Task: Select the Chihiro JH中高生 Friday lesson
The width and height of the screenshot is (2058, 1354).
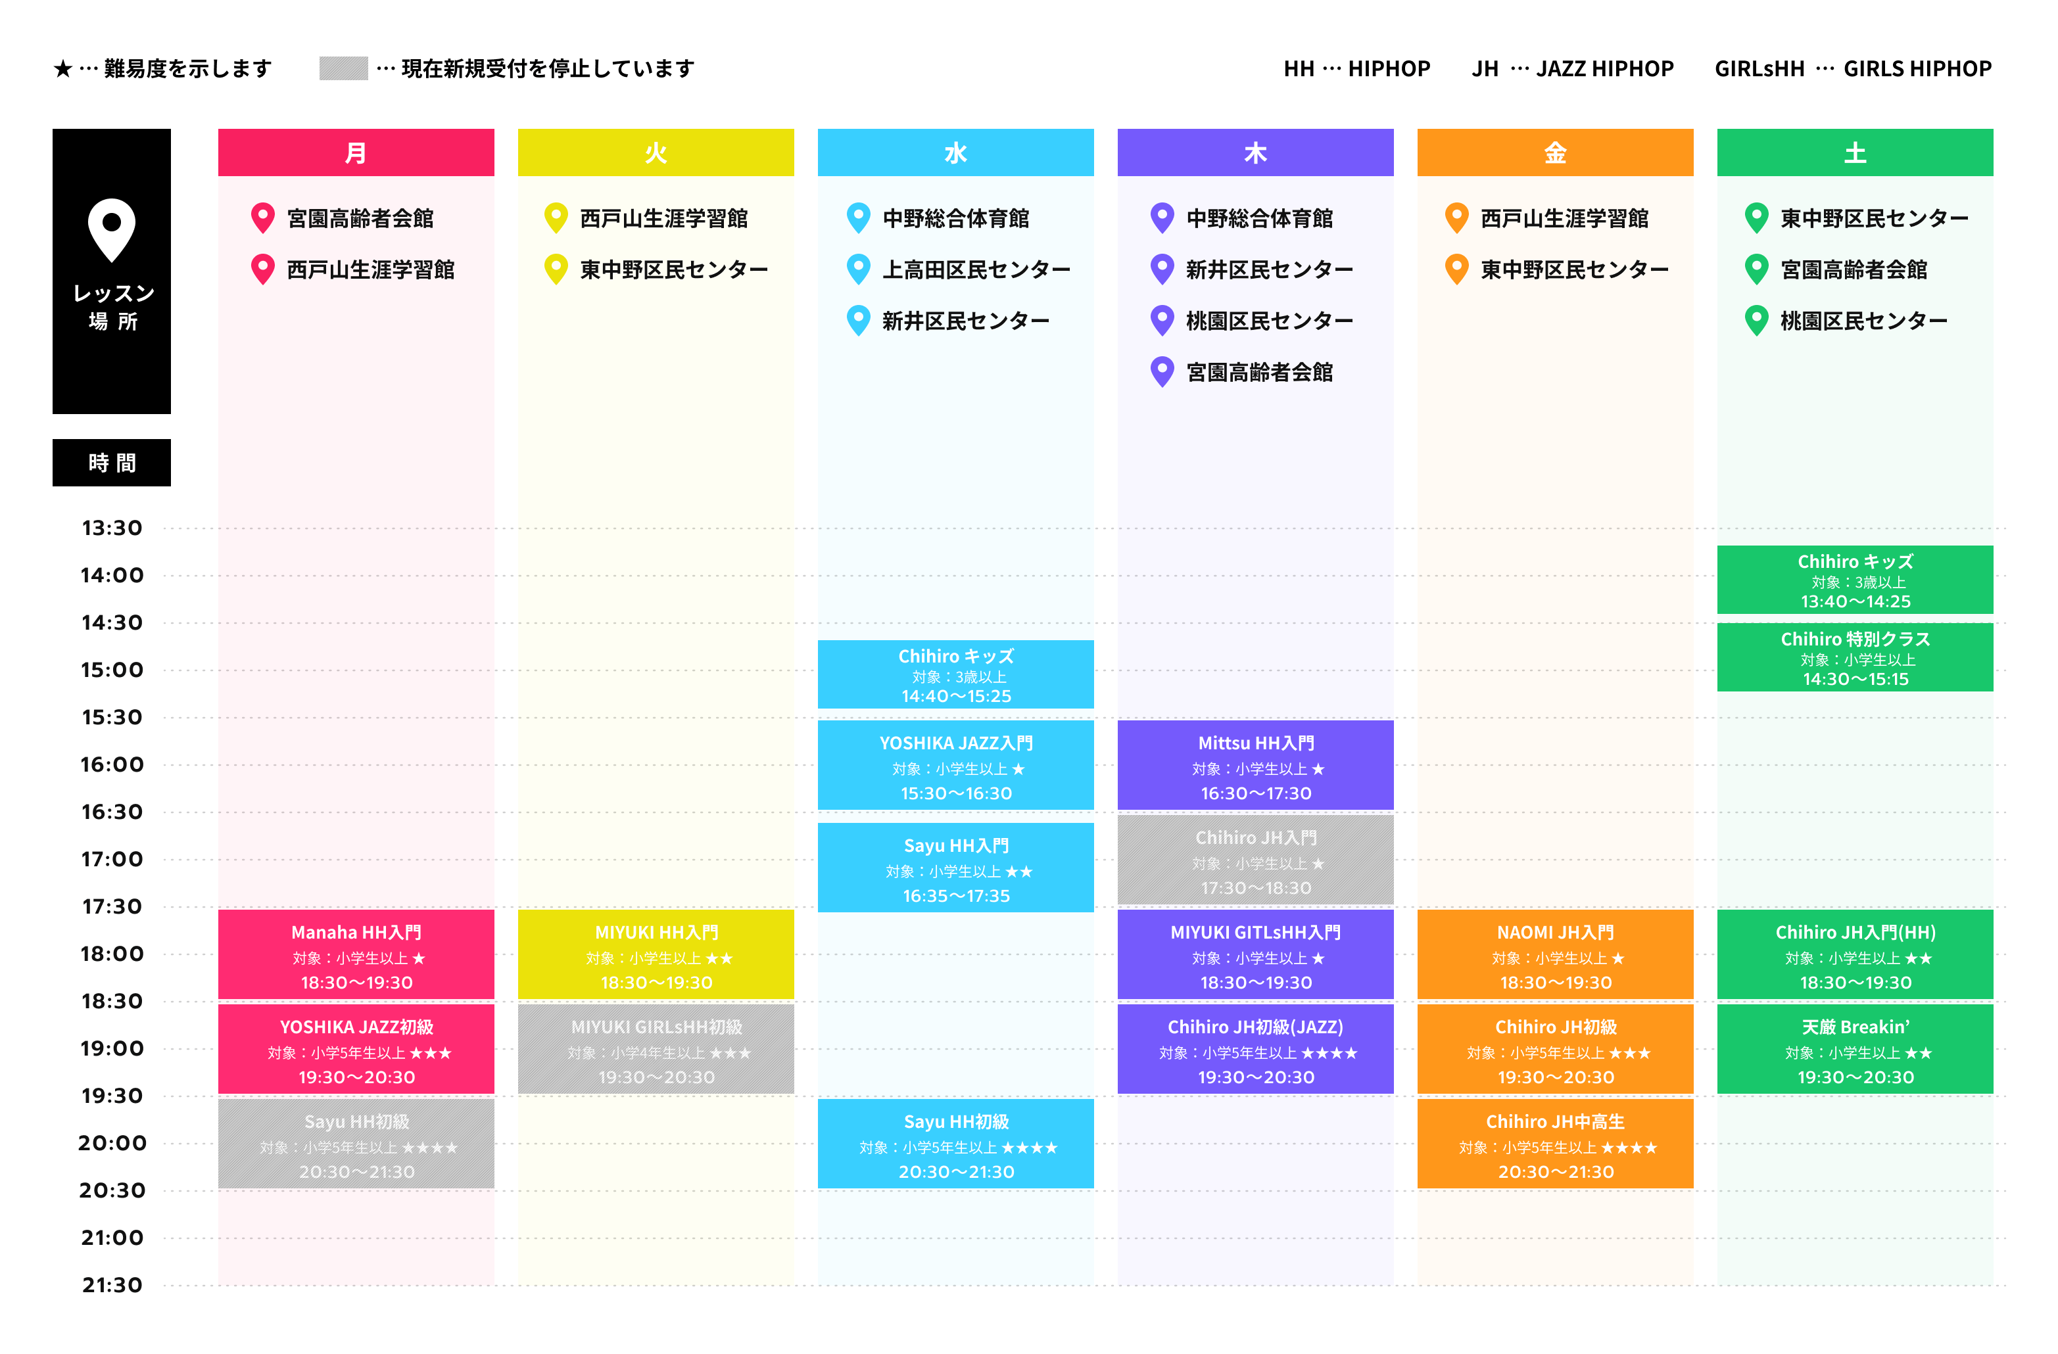Action: point(1555,1144)
